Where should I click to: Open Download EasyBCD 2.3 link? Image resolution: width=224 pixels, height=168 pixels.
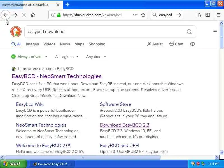tap(125, 125)
